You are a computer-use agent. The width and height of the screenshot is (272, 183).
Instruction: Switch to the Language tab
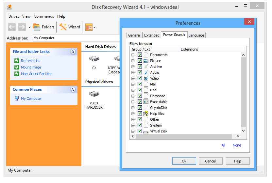[196, 35]
